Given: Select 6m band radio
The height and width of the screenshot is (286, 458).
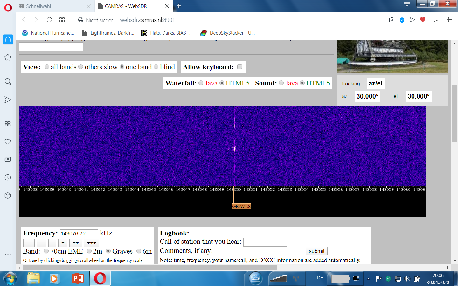Looking at the screenshot, I should tap(139, 251).
